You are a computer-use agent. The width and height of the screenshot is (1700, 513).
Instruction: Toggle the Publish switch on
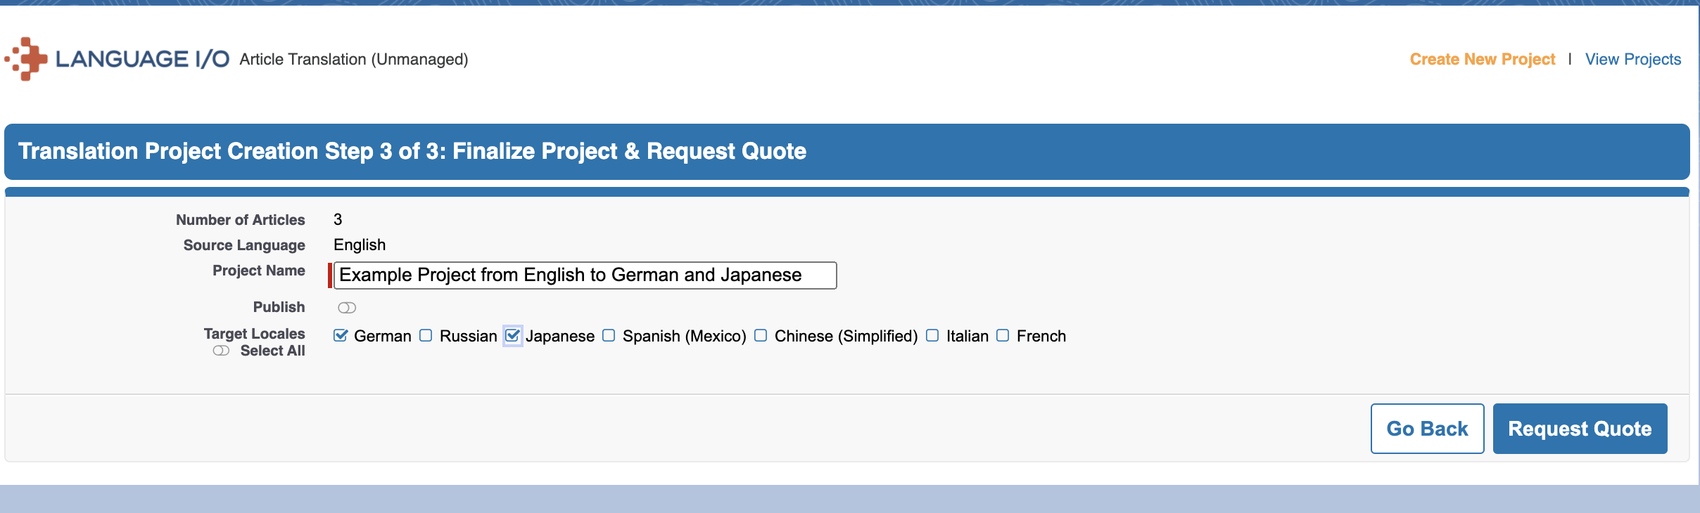(347, 308)
